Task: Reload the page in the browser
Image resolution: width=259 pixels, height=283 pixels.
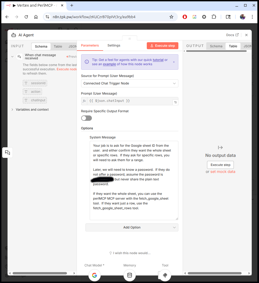Action: click(26, 17)
